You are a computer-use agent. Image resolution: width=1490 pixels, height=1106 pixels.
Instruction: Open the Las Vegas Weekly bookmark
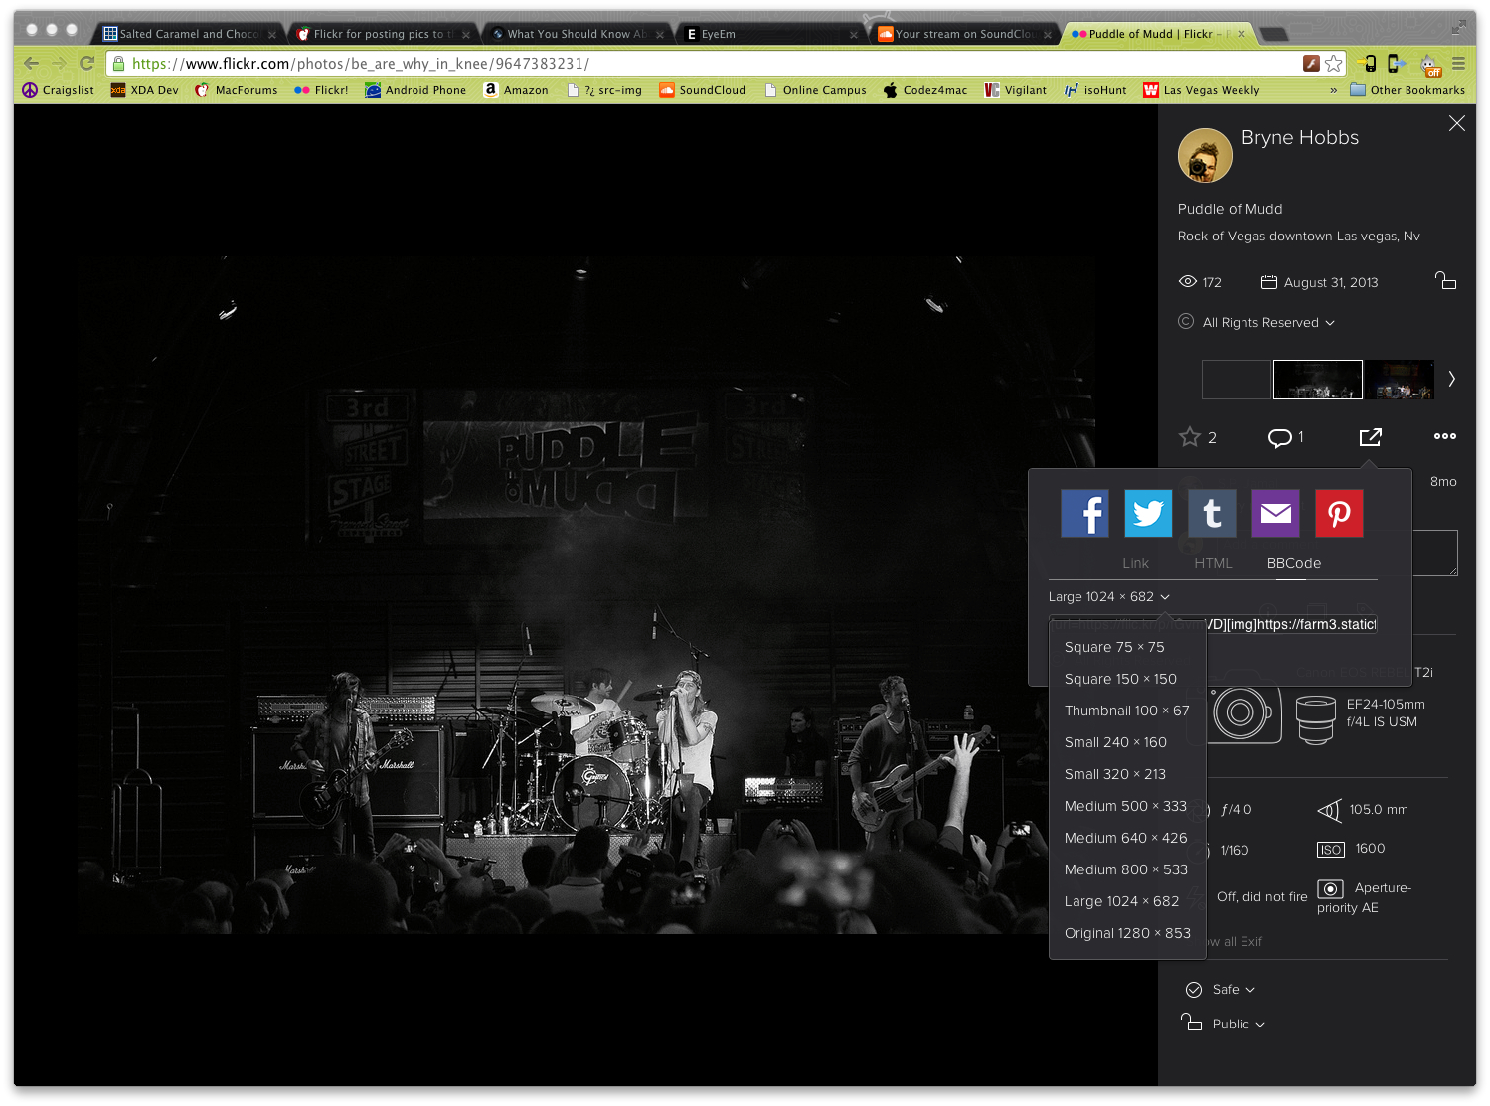1201,90
